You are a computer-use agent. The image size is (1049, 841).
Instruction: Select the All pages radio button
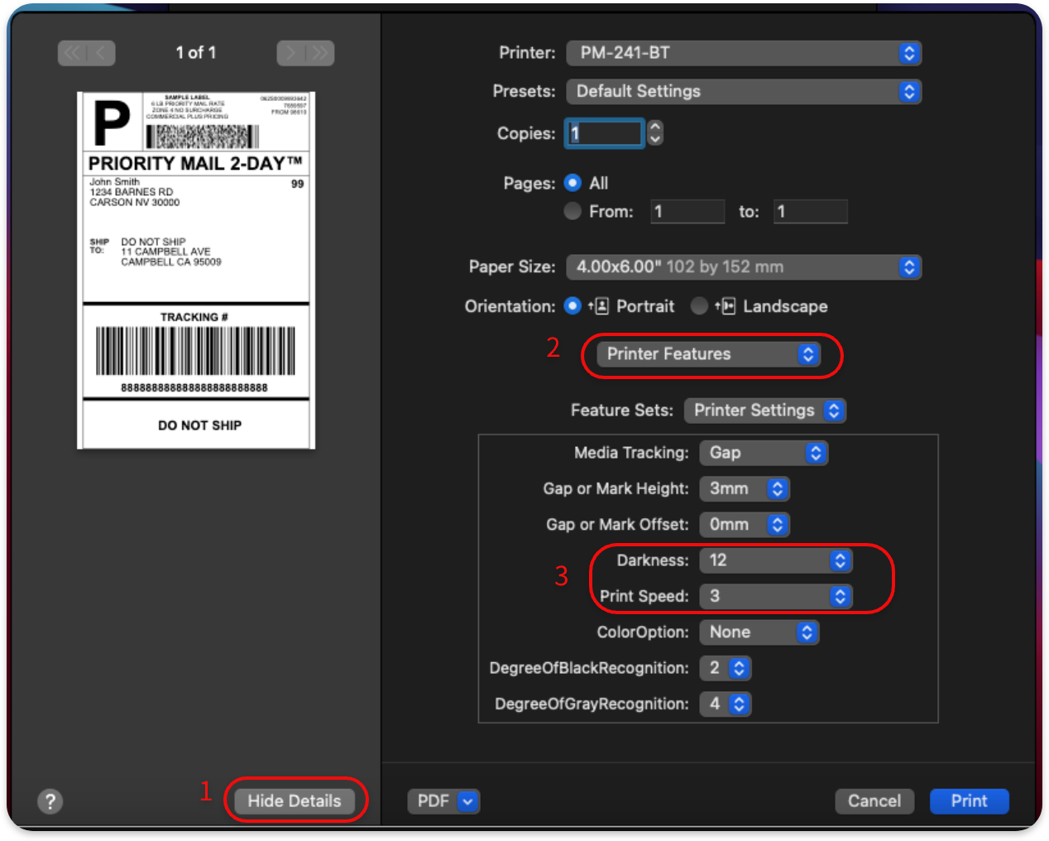click(572, 183)
